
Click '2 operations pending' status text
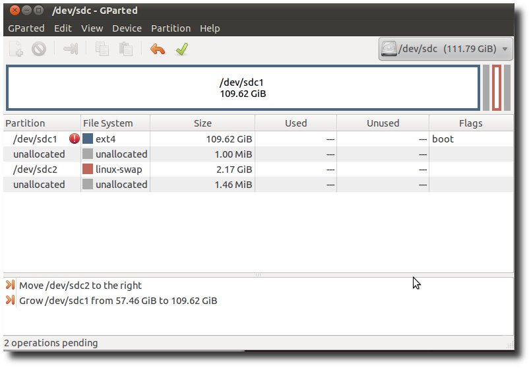tap(51, 342)
